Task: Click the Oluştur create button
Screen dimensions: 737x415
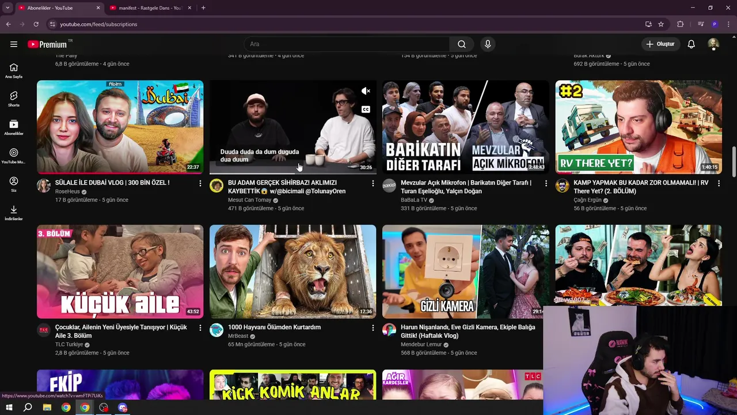Action: tap(660, 44)
